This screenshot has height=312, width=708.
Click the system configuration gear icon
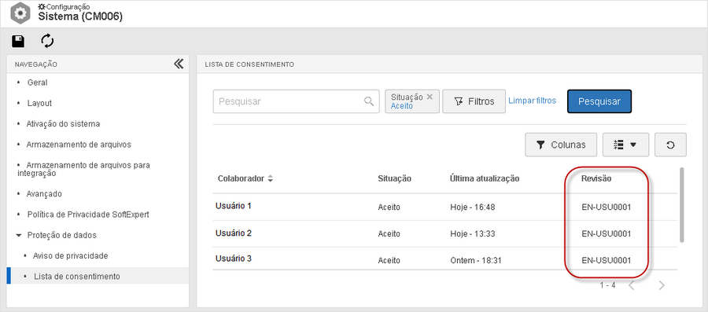click(20, 13)
